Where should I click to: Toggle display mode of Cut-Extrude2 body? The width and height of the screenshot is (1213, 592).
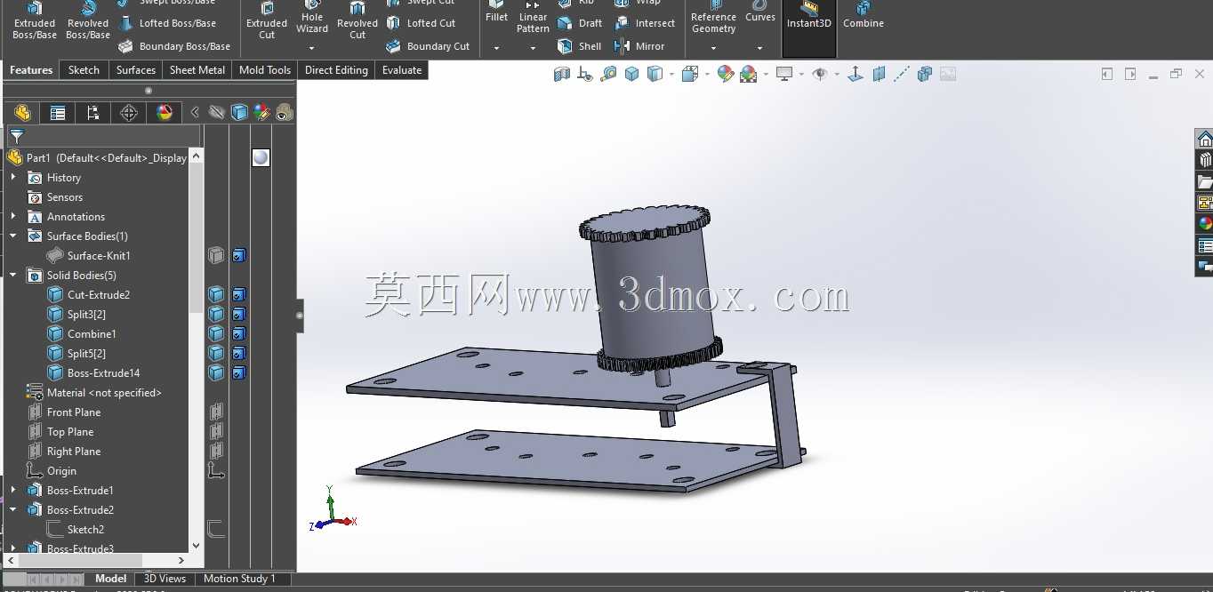[x=239, y=295]
